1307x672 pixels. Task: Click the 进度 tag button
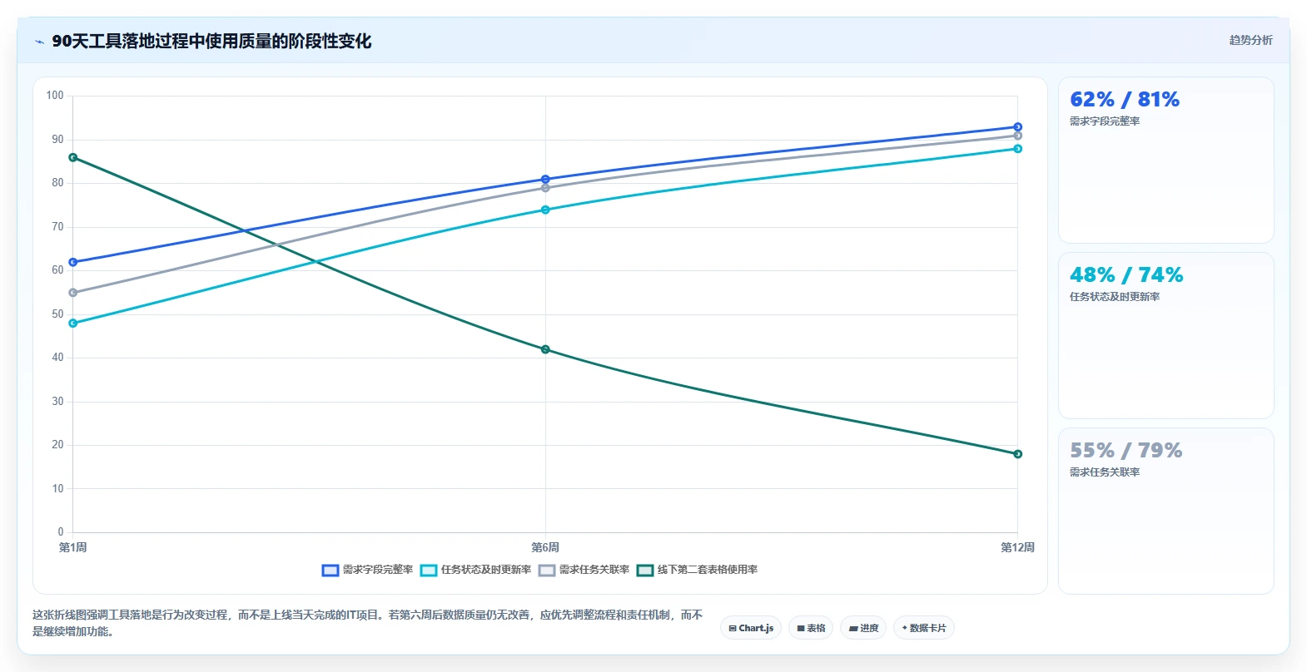pos(863,628)
